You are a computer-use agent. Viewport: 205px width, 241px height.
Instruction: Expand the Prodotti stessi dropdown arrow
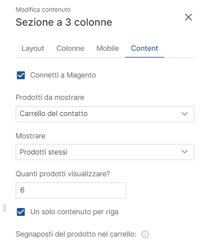click(184, 152)
